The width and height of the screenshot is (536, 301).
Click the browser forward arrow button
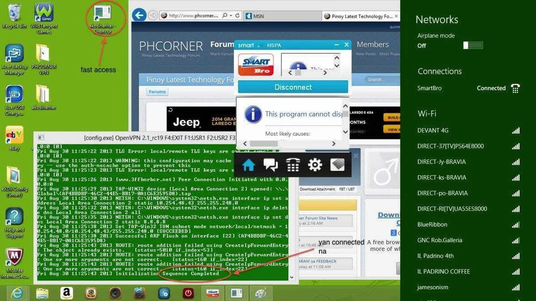click(153, 15)
